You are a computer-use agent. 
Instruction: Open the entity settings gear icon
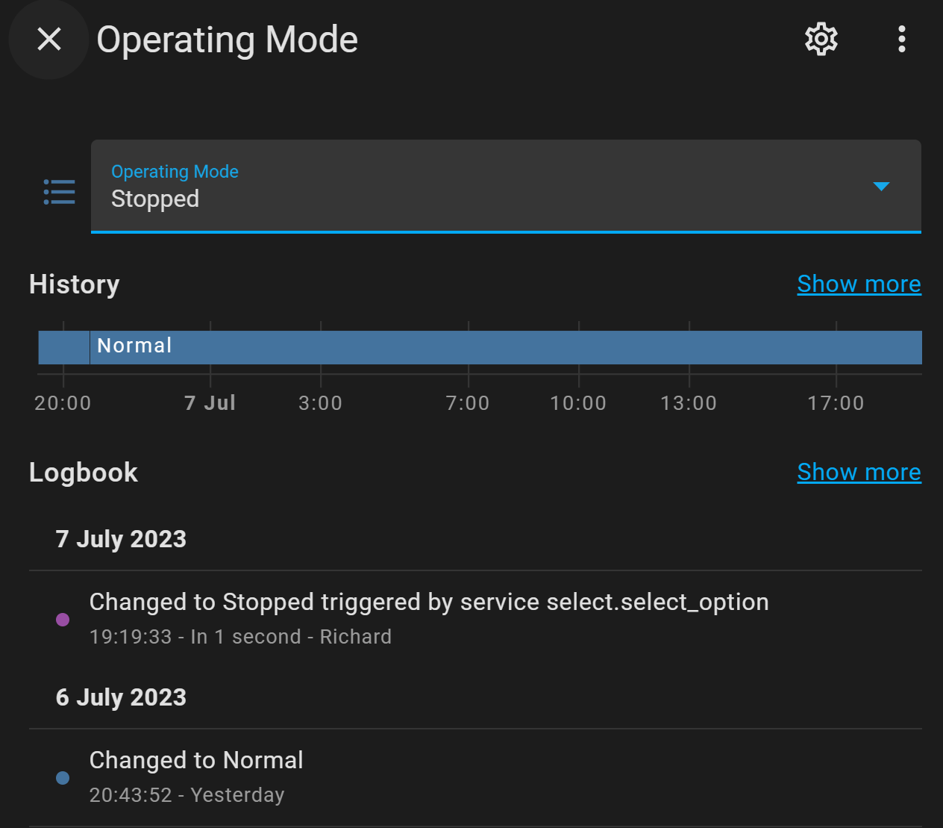[x=820, y=40]
